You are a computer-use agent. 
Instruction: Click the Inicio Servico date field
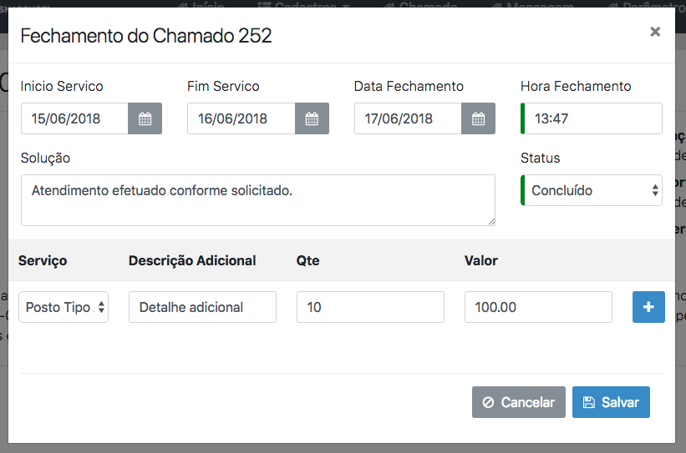click(74, 118)
